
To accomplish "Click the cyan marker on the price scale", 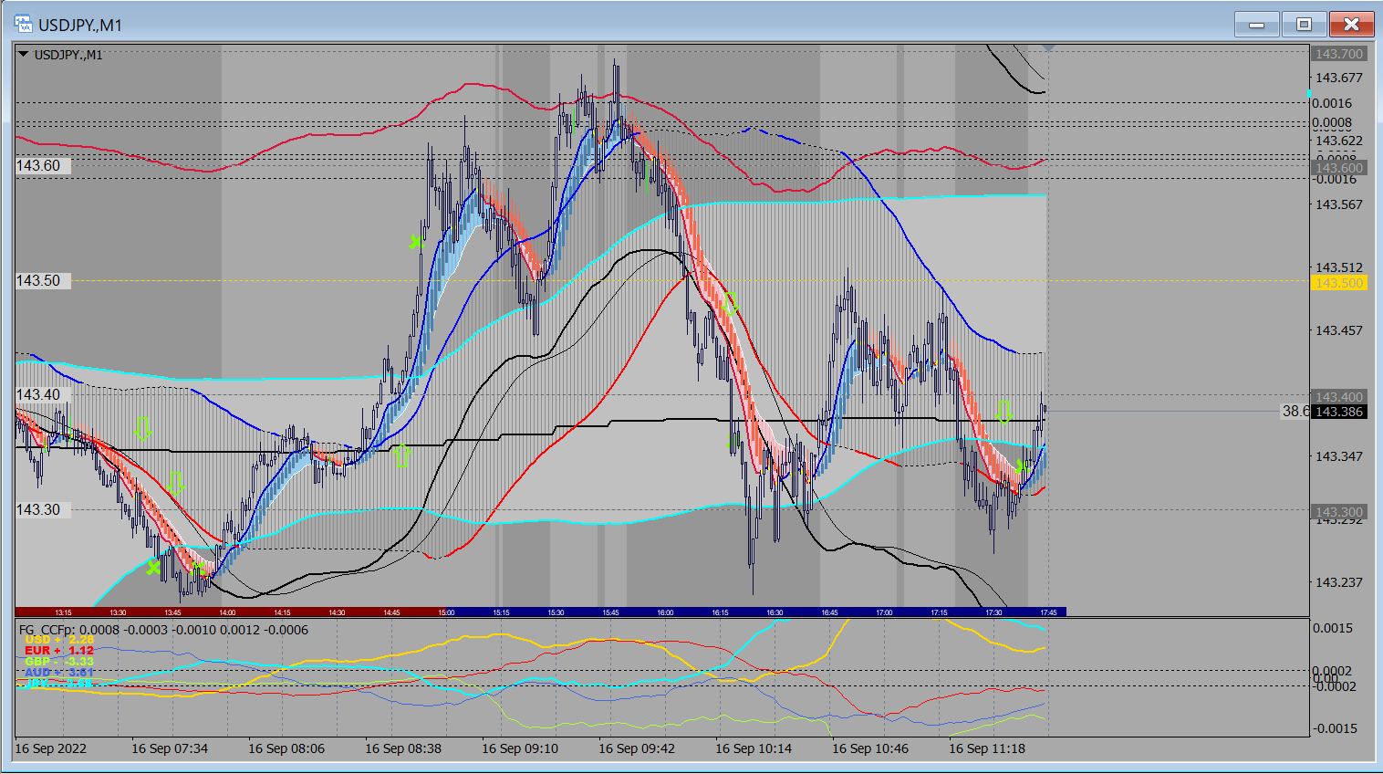I will pyautogui.click(x=1310, y=93).
